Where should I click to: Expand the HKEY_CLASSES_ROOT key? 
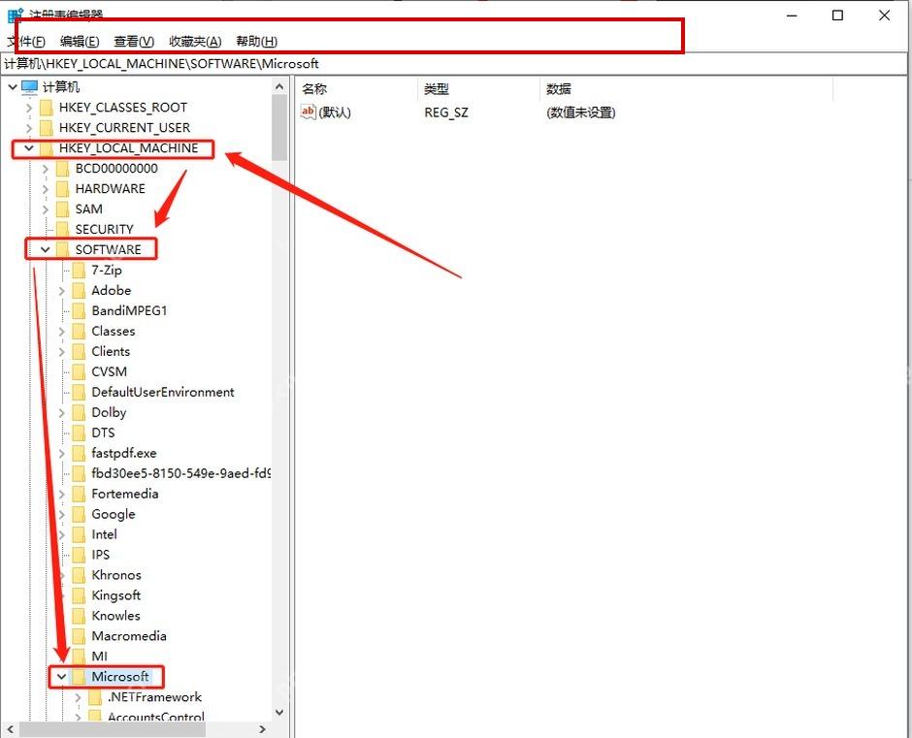click(29, 108)
